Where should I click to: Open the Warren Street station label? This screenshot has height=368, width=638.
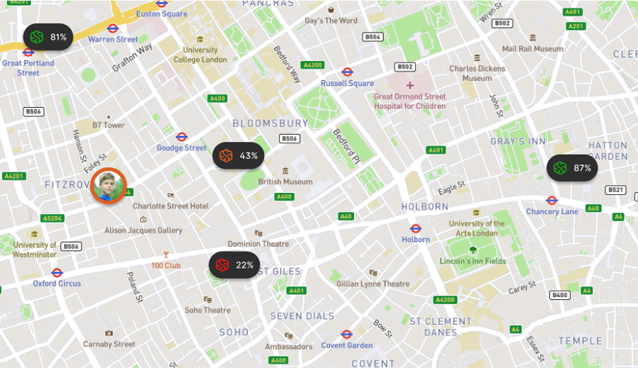tap(113, 40)
